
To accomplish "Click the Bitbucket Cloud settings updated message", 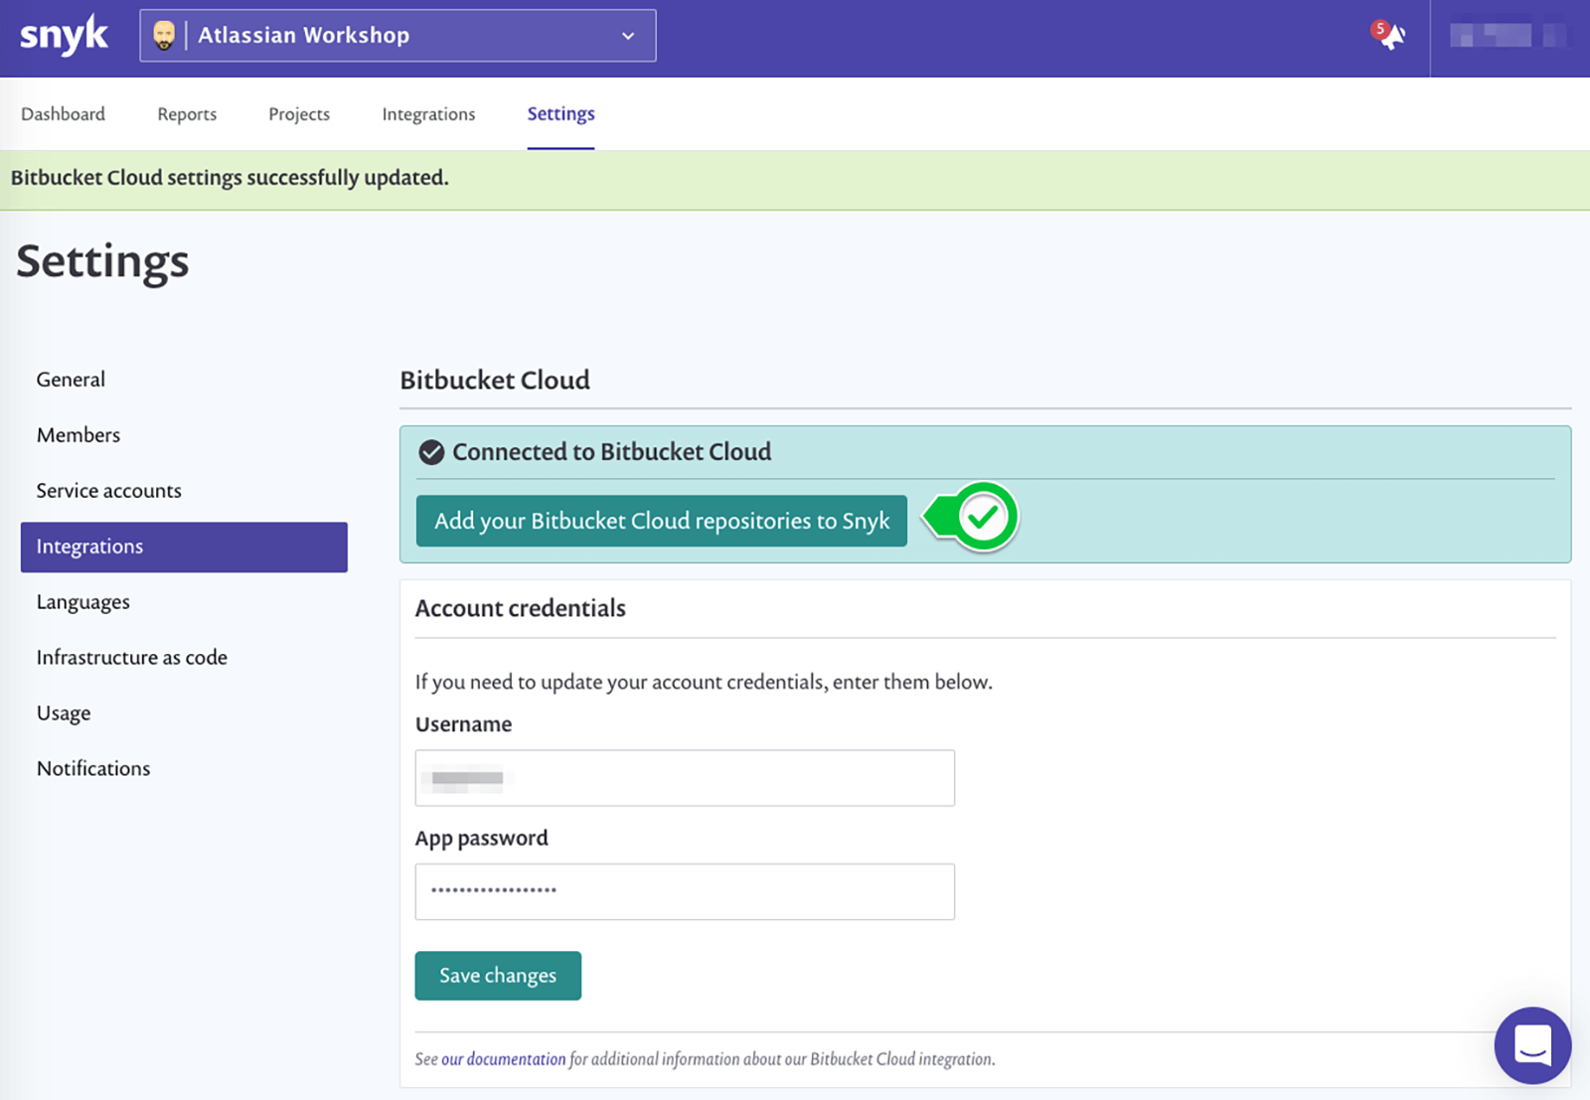I will tap(230, 178).
